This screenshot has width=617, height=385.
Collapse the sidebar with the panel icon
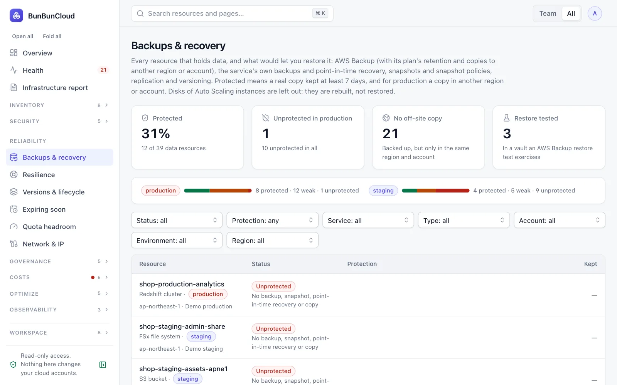(x=103, y=365)
